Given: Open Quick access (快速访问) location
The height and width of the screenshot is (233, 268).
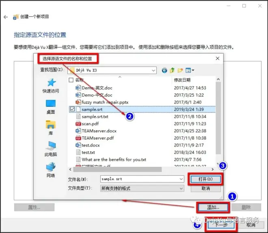Looking at the screenshot, I should pos(51,86).
